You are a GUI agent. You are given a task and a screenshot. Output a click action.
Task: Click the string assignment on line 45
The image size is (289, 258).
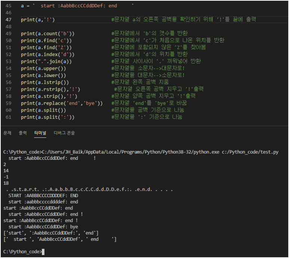coord(77,6)
